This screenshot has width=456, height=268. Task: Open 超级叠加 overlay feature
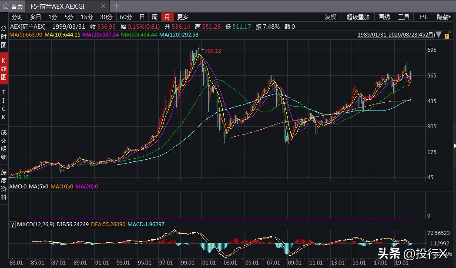358,17
